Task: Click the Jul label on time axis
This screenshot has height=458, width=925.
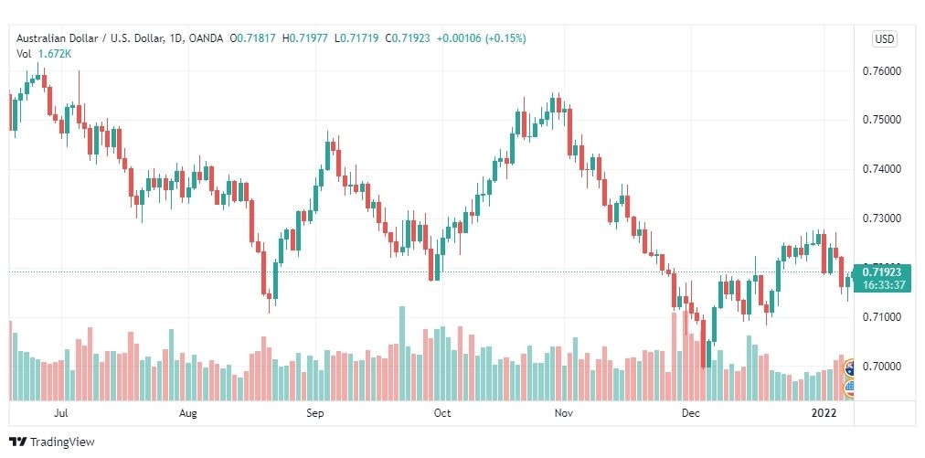Action: coord(60,413)
